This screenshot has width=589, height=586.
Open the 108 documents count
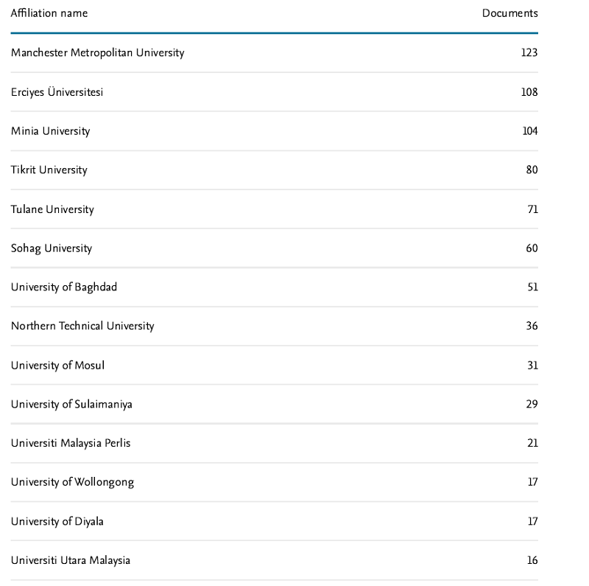click(x=529, y=92)
